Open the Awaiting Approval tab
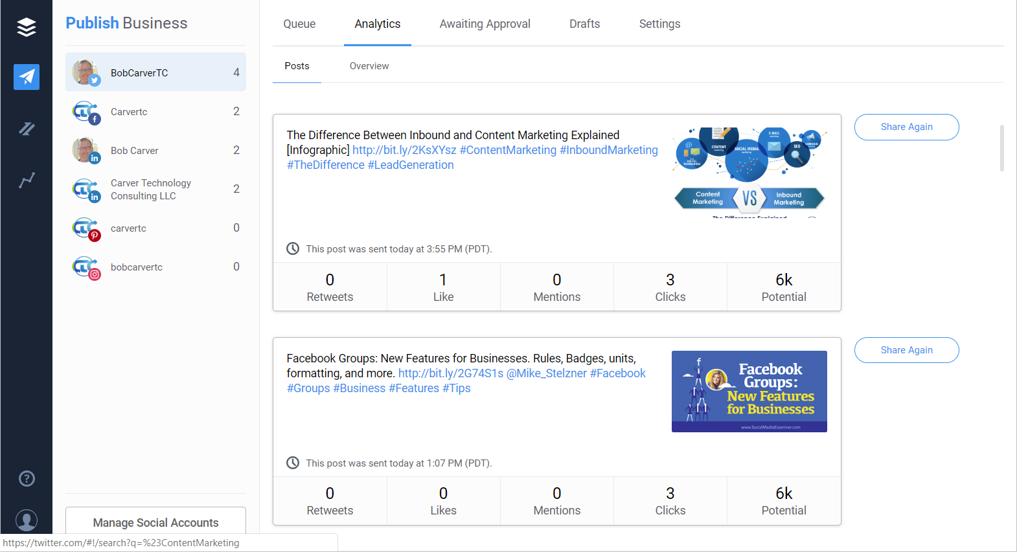The height and width of the screenshot is (552, 1017). (x=485, y=24)
